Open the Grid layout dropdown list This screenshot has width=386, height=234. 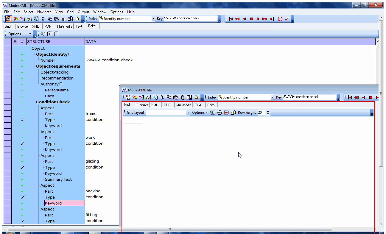(188, 113)
